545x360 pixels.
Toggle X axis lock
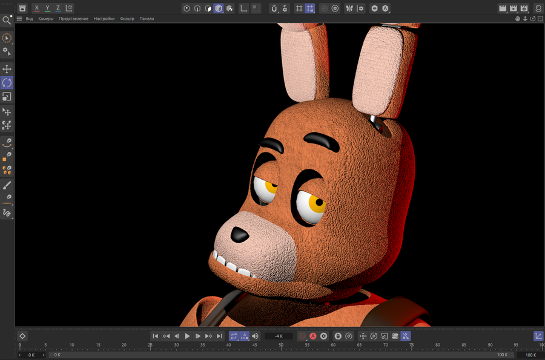37,8
